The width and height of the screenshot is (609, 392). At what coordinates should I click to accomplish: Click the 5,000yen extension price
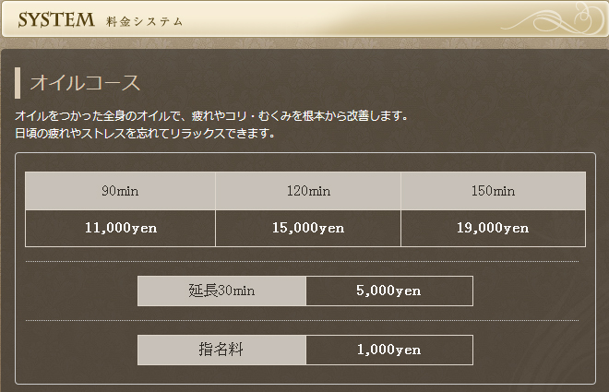(x=389, y=291)
